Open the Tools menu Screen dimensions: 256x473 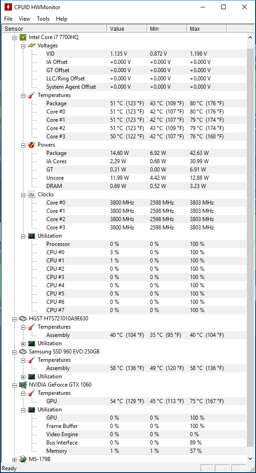point(43,19)
